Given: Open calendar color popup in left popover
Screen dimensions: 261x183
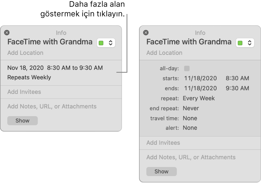Looking at the screenshot, I should [106, 43].
